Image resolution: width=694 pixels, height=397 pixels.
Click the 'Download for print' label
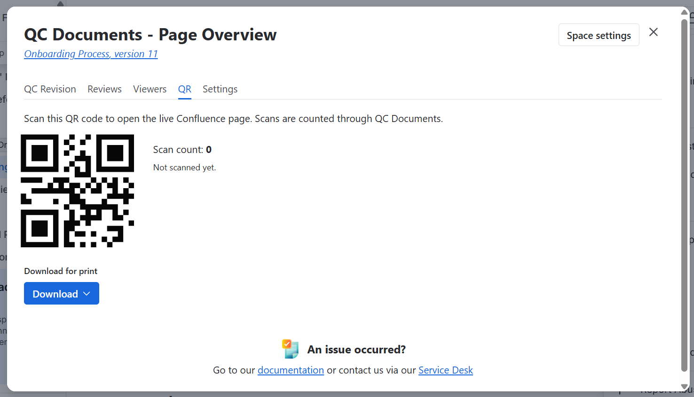pos(61,271)
